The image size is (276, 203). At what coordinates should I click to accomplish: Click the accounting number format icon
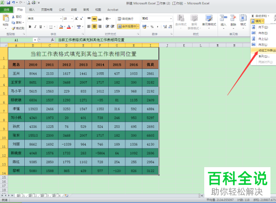coord(144,27)
